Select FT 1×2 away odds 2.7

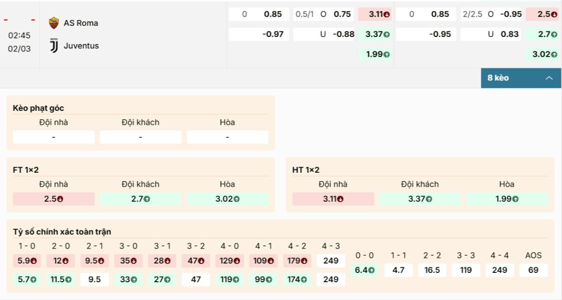click(x=140, y=199)
